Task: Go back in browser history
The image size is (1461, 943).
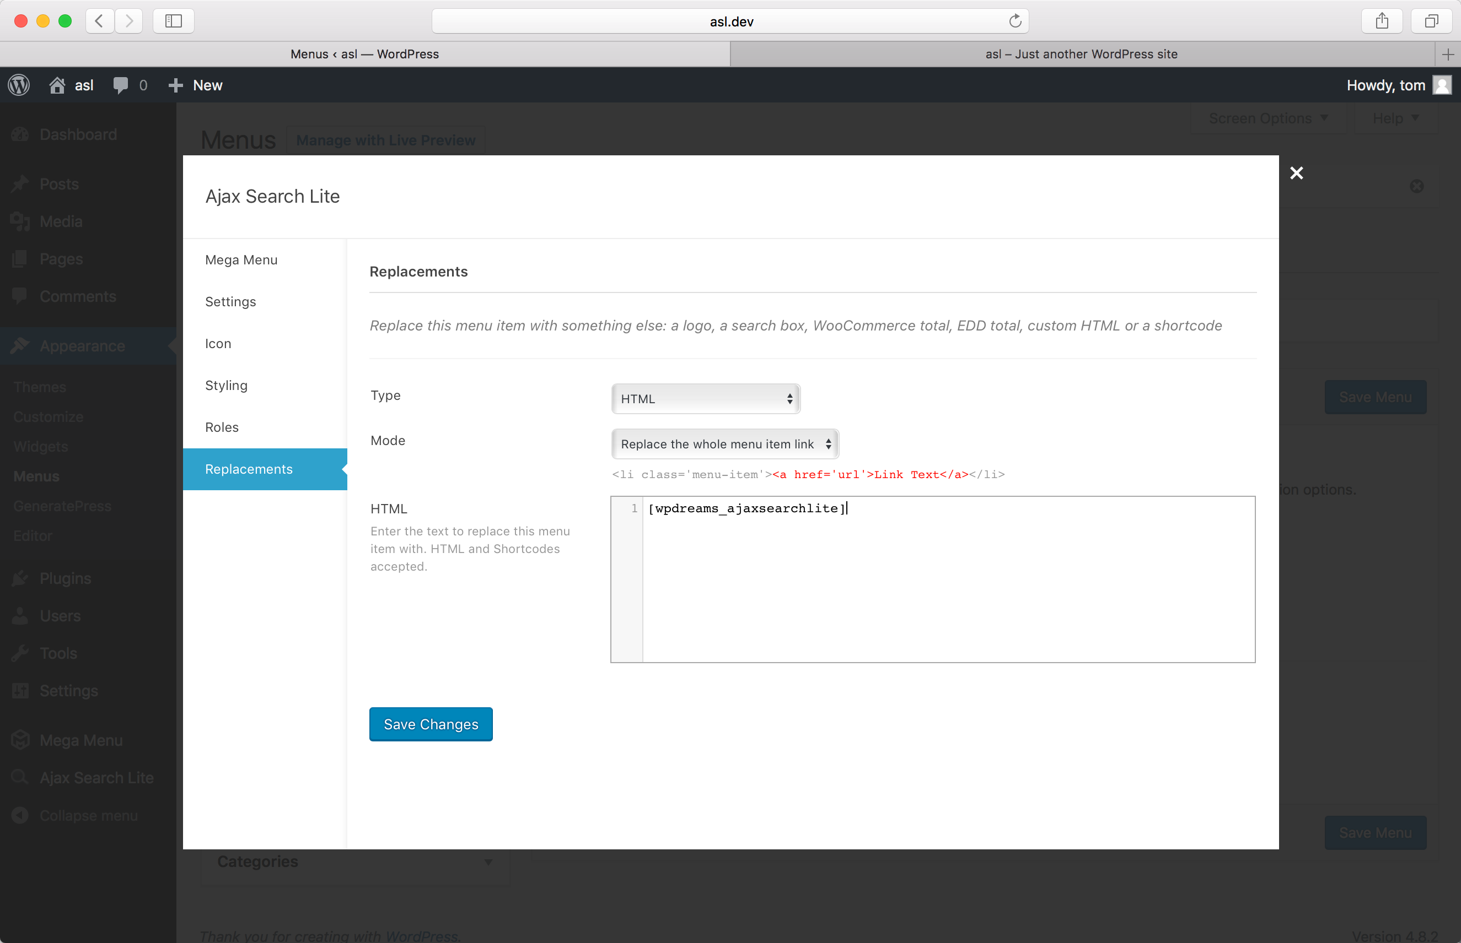Action: (99, 21)
